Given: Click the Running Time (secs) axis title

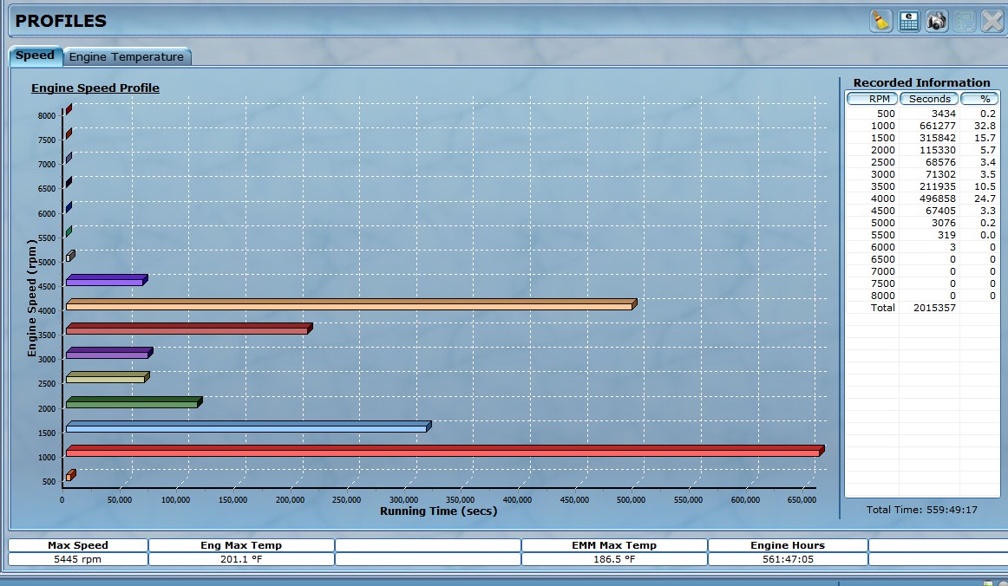Looking at the screenshot, I should [x=438, y=511].
